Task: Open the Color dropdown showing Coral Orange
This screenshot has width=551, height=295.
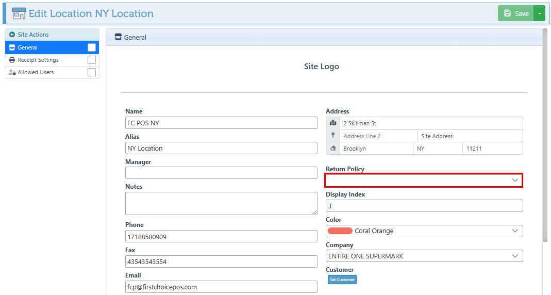Action: tap(424, 231)
